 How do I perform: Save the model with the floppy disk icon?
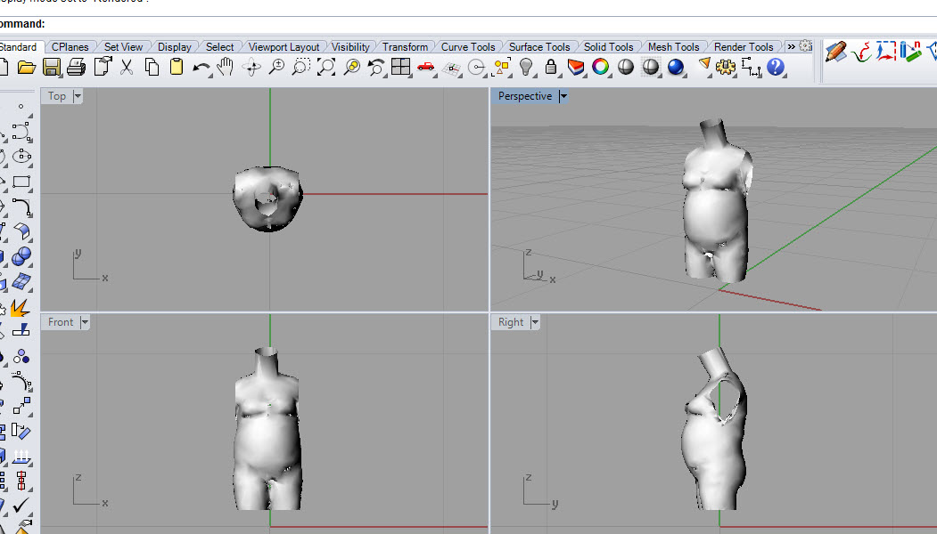(52, 67)
